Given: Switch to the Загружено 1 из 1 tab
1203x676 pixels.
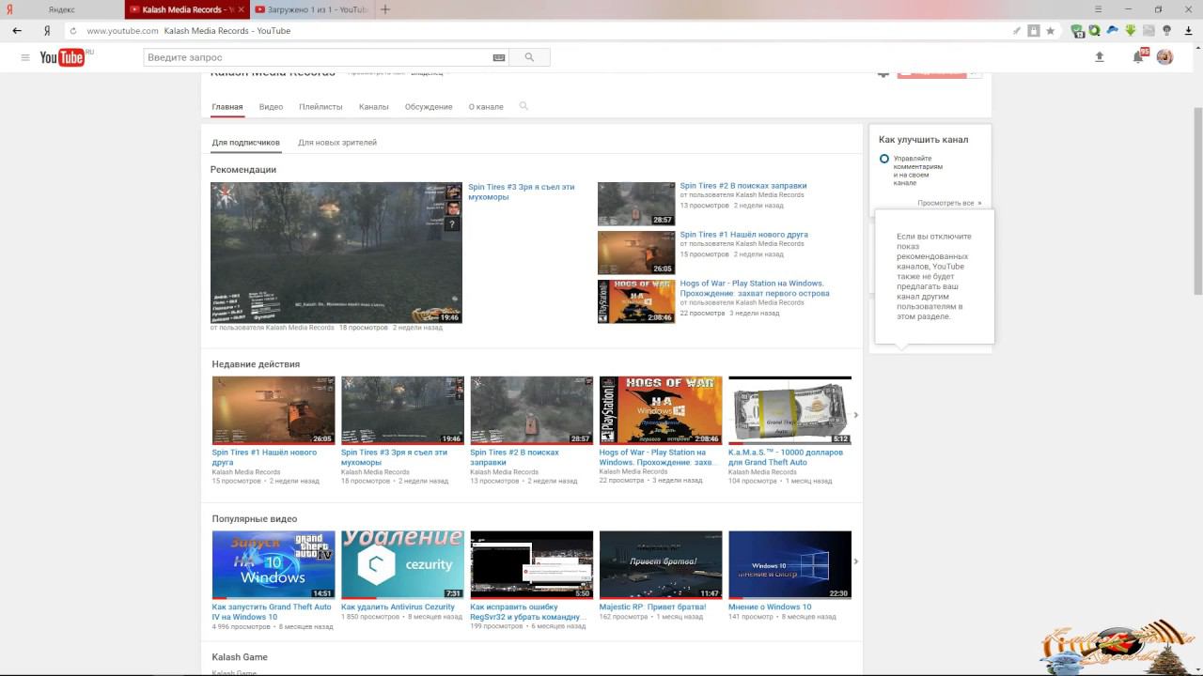Looking at the screenshot, I should click(x=312, y=9).
